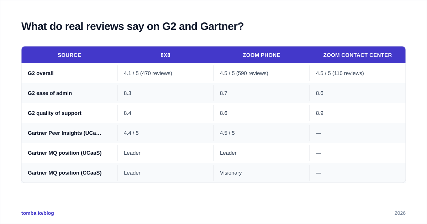Click the 2026 year label in the footer
This screenshot has height=224, width=427.
[x=400, y=213]
